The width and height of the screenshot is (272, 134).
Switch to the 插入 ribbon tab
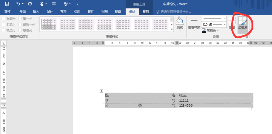pos(36,12)
